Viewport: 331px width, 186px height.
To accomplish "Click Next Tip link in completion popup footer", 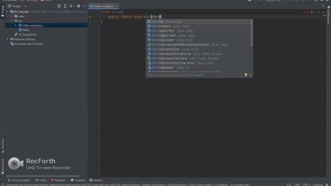I will pos(200,75).
